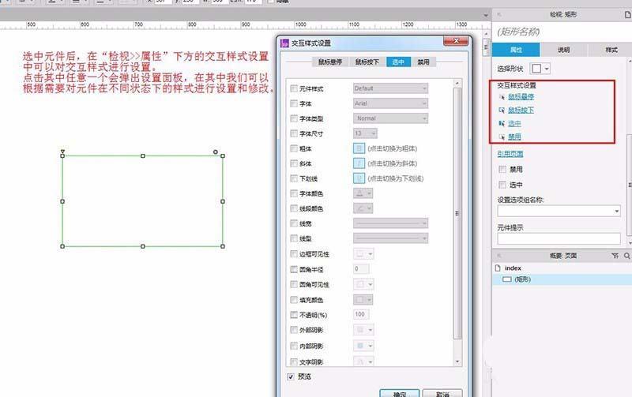Click filter icon in outline panel header
The width and height of the screenshot is (632, 397).
point(615,256)
